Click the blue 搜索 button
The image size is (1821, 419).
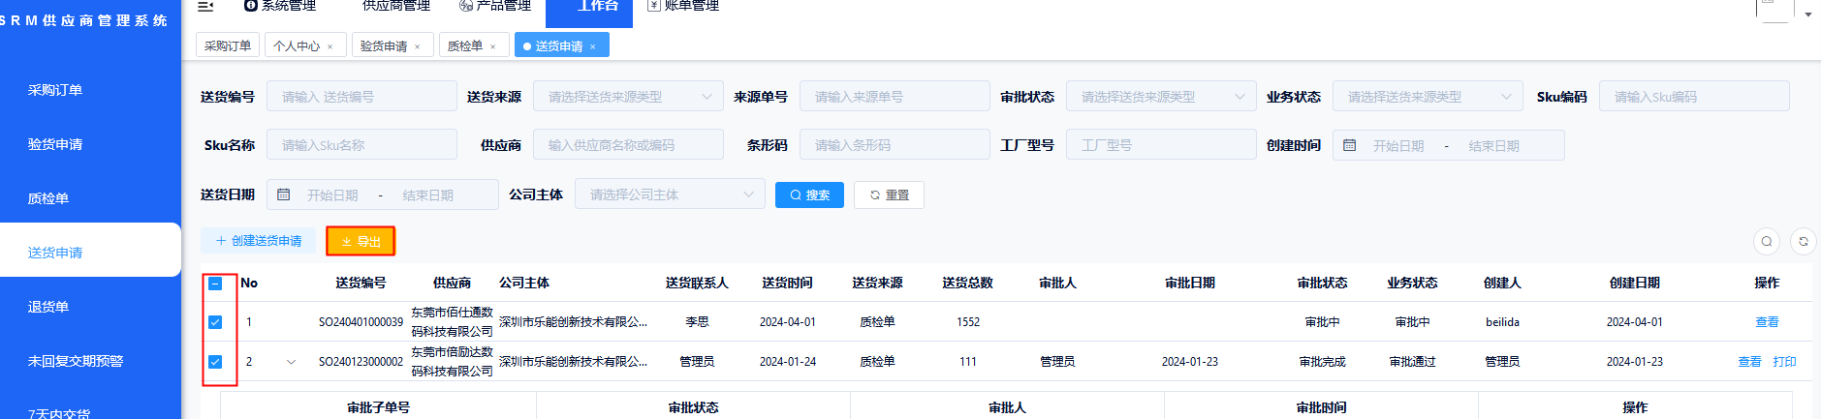tap(809, 195)
